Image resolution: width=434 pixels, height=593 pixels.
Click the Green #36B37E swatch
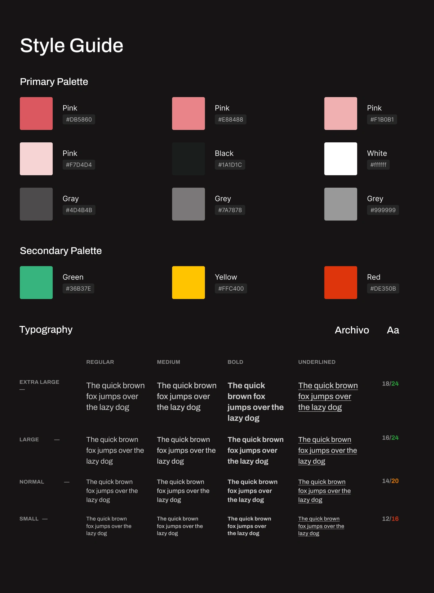tap(36, 283)
